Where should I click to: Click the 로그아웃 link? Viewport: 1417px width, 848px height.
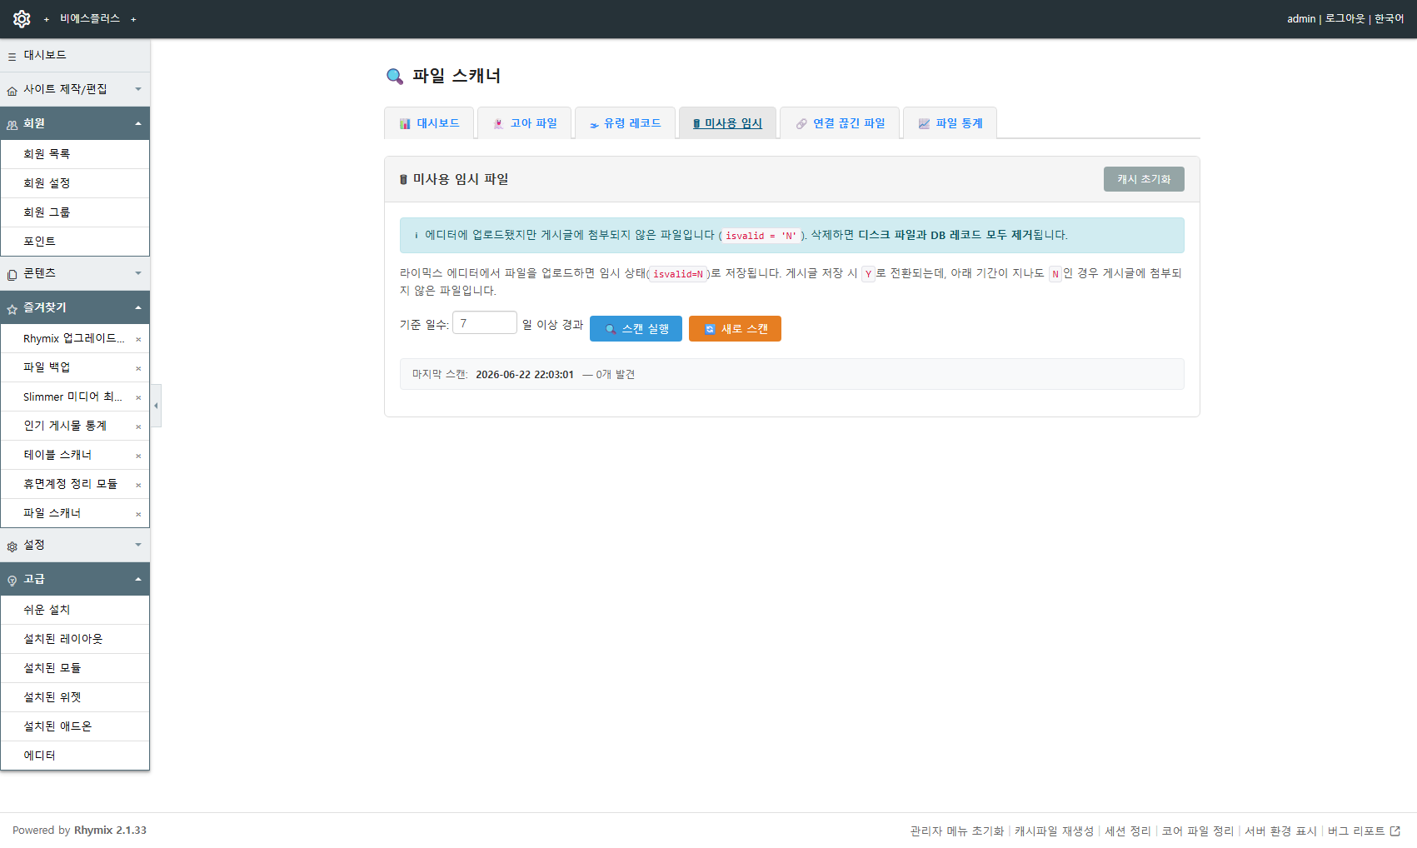1345,18
